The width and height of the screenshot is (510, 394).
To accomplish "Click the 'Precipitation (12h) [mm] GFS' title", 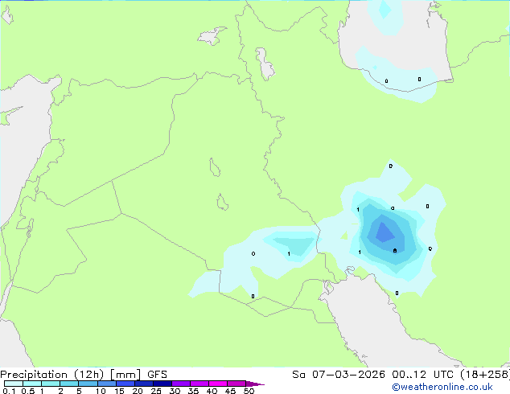I will coord(84,375).
